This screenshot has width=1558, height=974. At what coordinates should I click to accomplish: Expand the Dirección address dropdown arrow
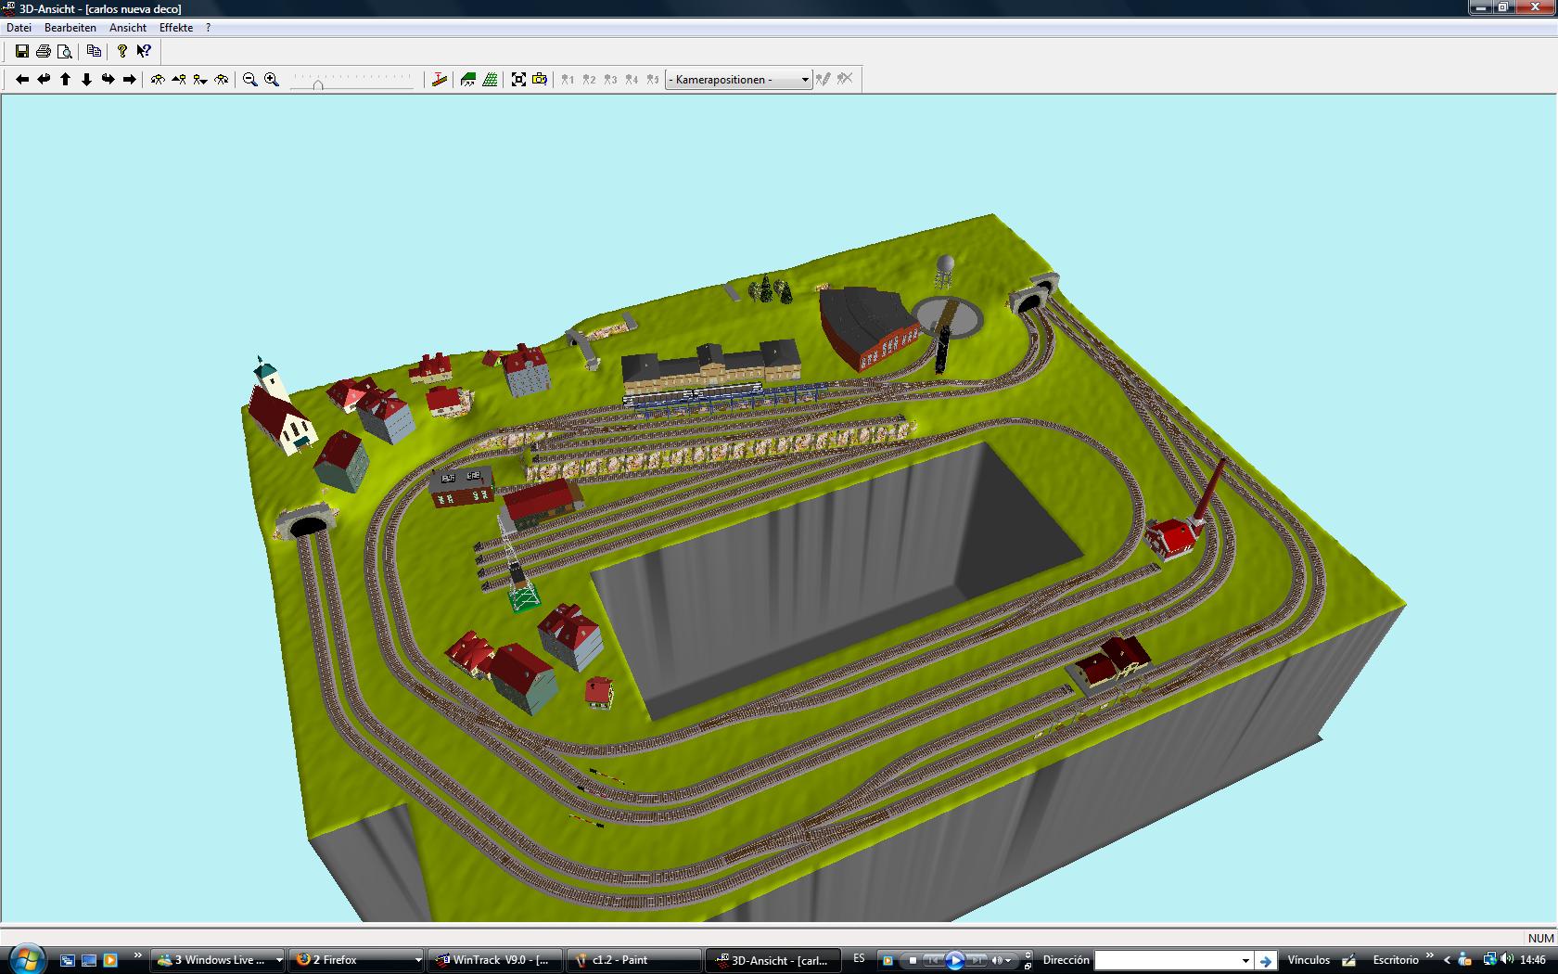[x=1245, y=960]
